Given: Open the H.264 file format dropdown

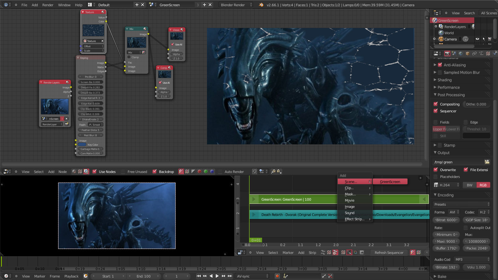Looking at the screenshot, I should [447, 185].
